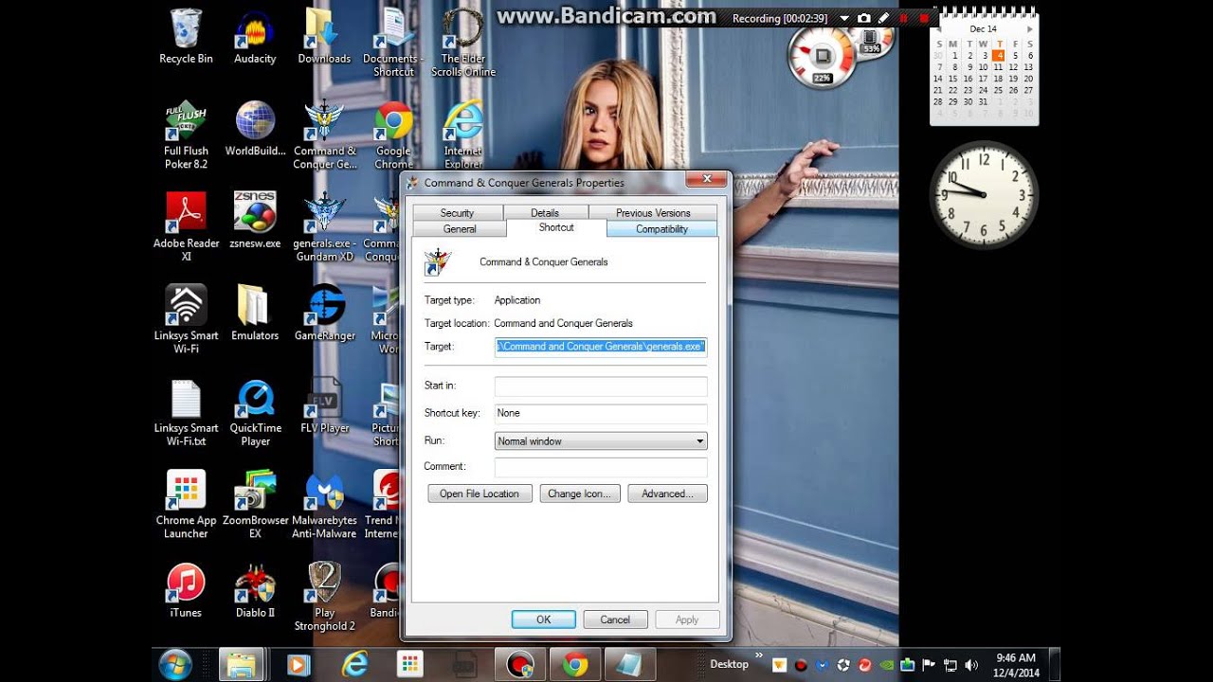Click the Comment text field

[601, 466]
